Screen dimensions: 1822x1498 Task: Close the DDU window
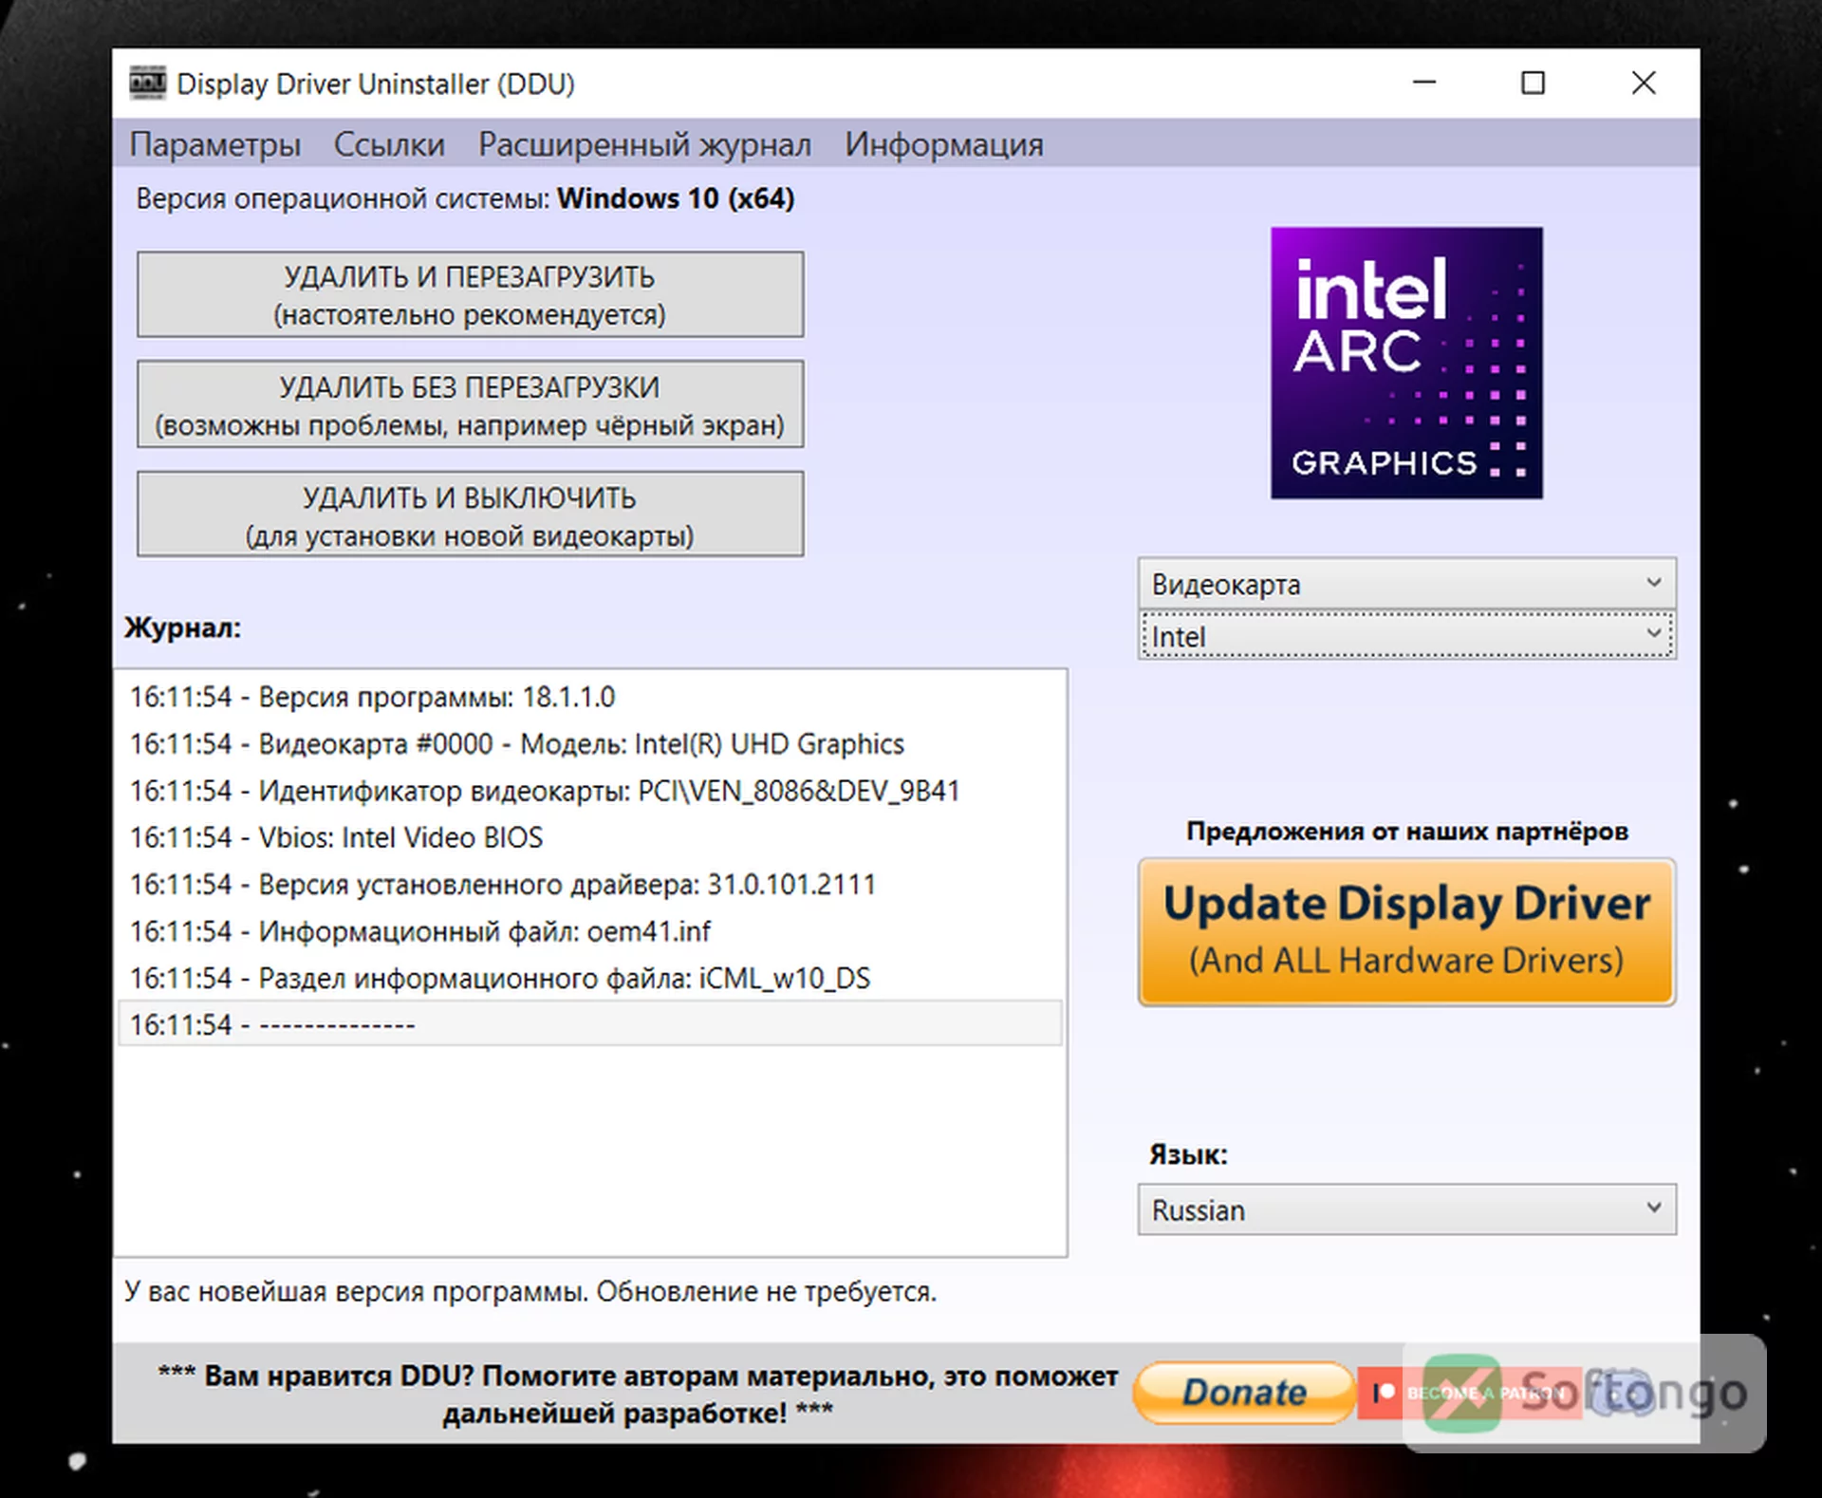[1644, 83]
